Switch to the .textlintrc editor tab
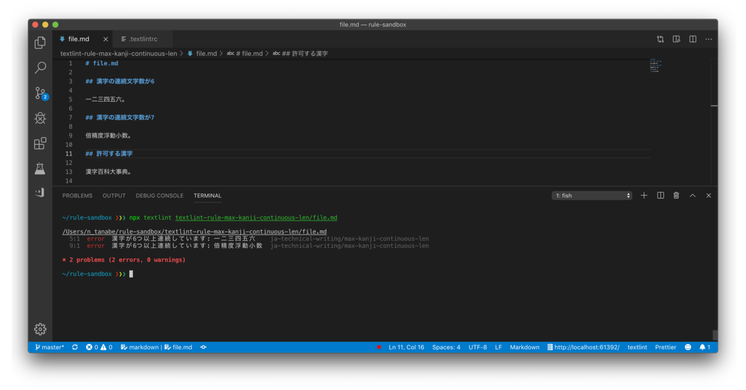Image resolution: width=746 pixels, height=390 pixels. [x=140, y=39]
